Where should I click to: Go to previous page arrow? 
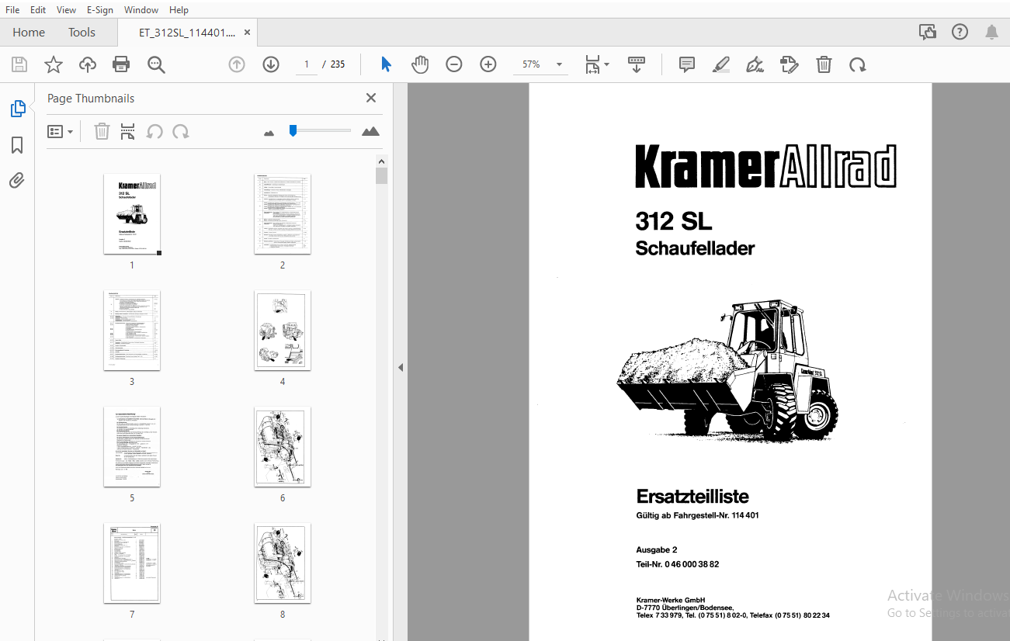(237, 64)
